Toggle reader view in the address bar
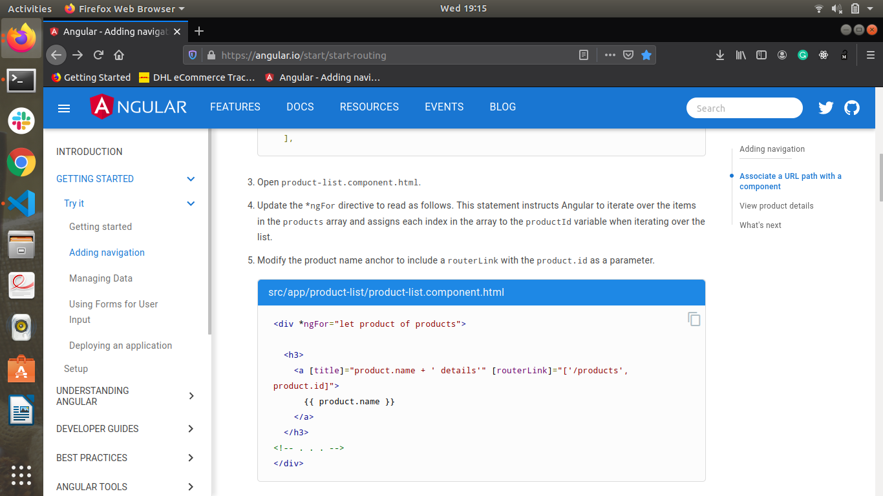The height and width of the screenshot is (496, 883). [x=584, y=55]
